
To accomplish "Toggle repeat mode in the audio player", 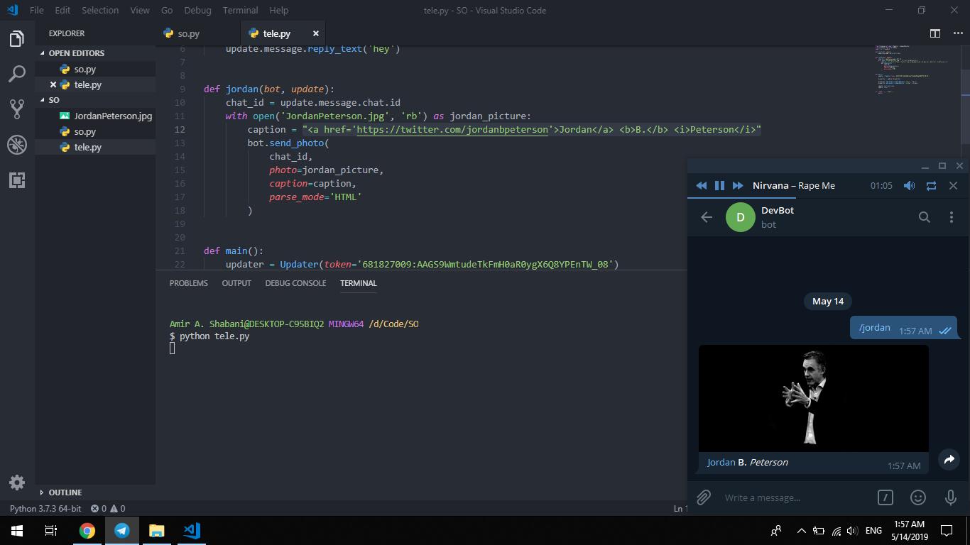I will pos(931,185).
